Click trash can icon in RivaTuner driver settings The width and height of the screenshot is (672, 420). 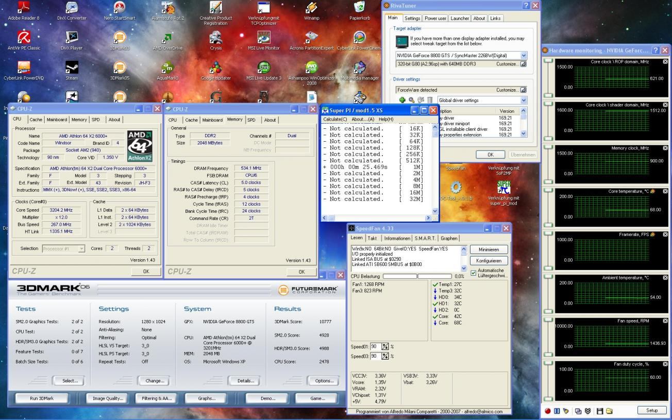point(429,100)
